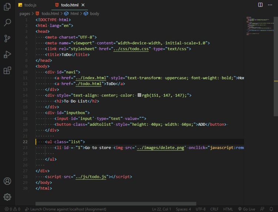Click the Ln 22, Col 1 status item
The image size is (278, 212).
(x=161, y=209)
